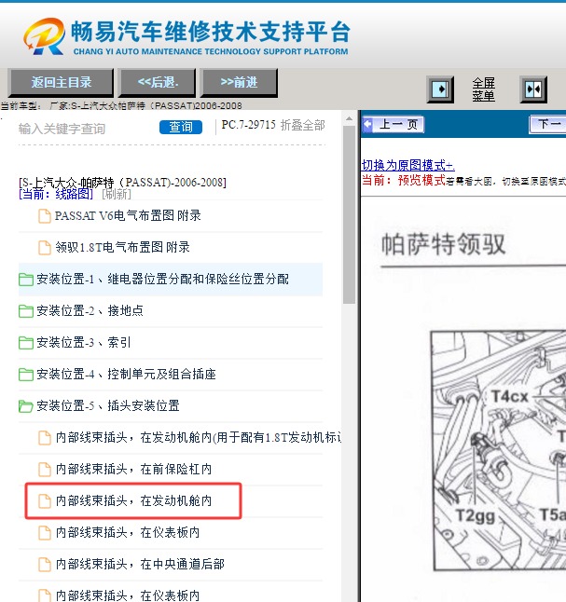Click the PASSAT V6电气布置图 file icon
The width and height of the screenshot is (566, 602).
click(x=44, y=216)
